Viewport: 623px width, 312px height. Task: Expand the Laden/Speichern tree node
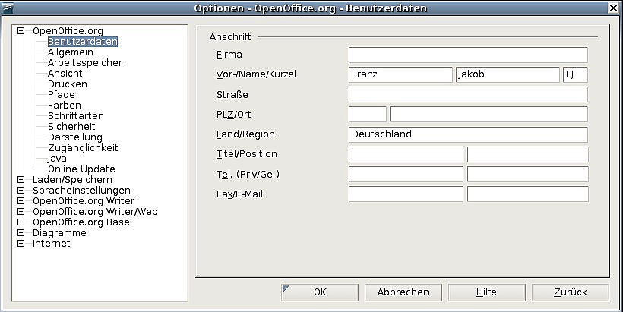click(21, 180)
